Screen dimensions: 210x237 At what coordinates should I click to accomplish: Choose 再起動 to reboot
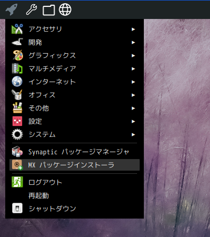coord(75,195)
